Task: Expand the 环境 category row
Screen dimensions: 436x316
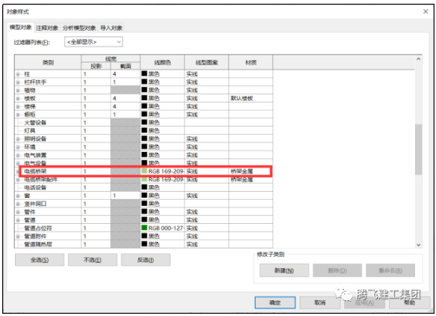Action: click(x=18, y=147)
